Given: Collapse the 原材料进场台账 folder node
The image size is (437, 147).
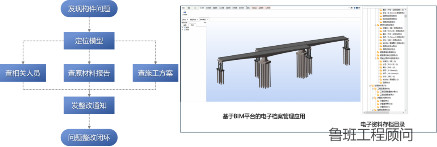Looking at the screenshot, I should click(x=375, y=25).
